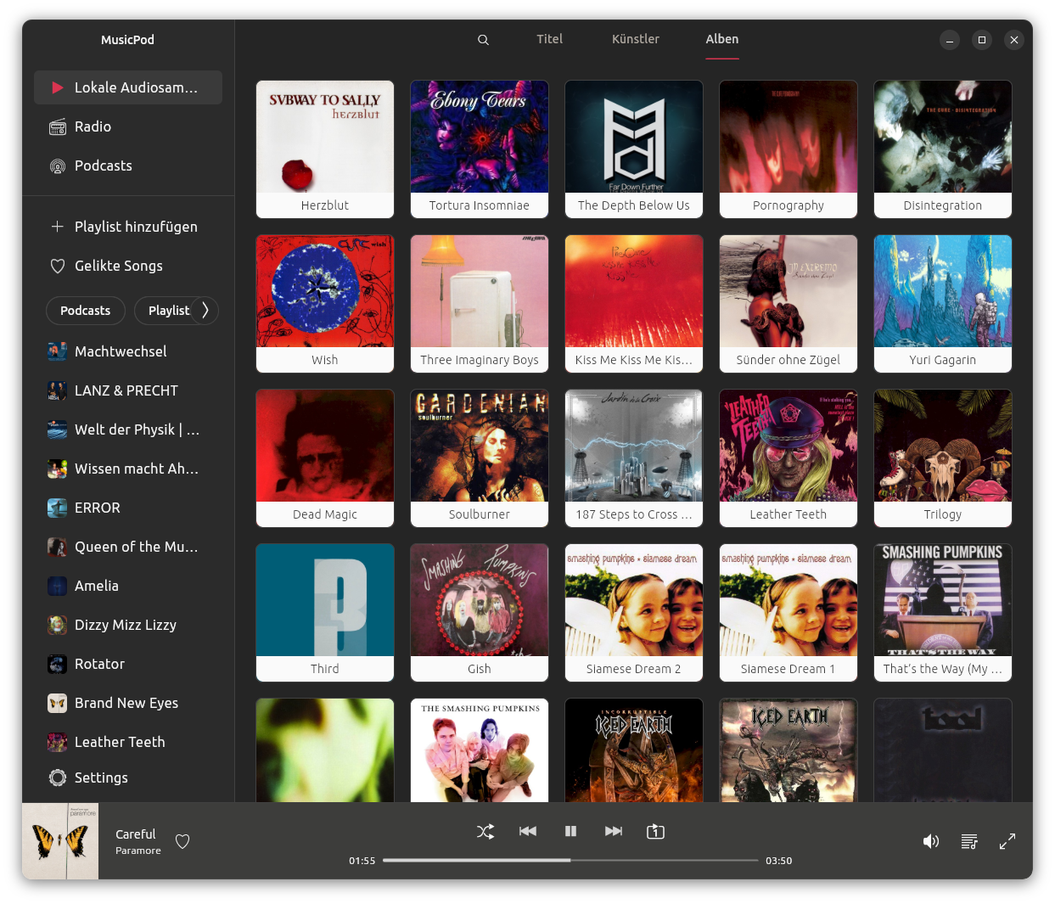
Task: Open the Dead Magic album
Action: point(325,458)
